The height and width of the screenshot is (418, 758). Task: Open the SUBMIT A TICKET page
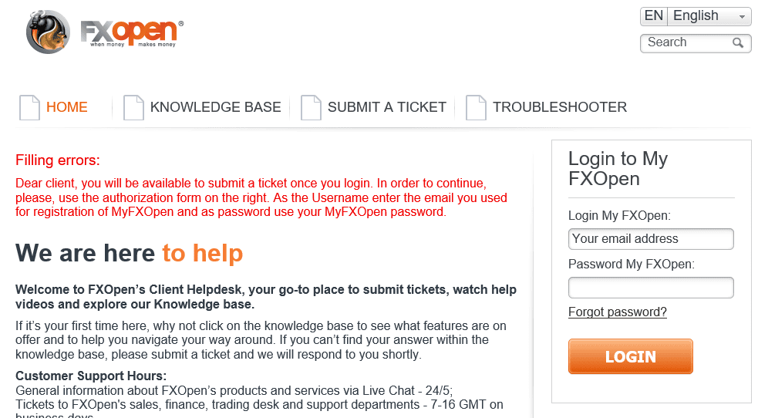(x=387, y=106)
